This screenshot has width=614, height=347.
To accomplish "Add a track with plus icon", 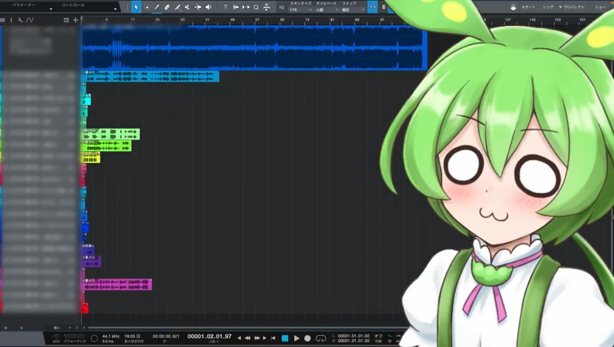I will pyautogui.click(x=75, y=20).
